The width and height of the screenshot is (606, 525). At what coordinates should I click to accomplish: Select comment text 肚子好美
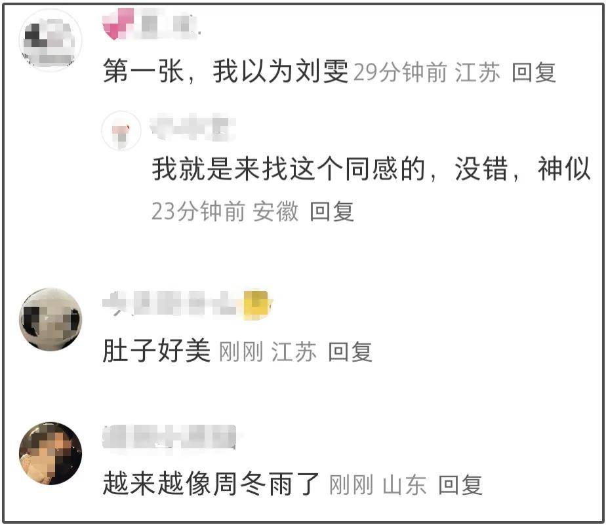[x=157, y=351]
